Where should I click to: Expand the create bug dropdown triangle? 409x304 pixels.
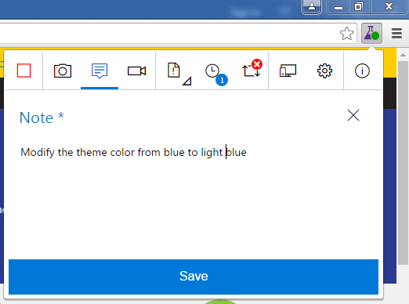pyautogui.click(x=187, y=81)
